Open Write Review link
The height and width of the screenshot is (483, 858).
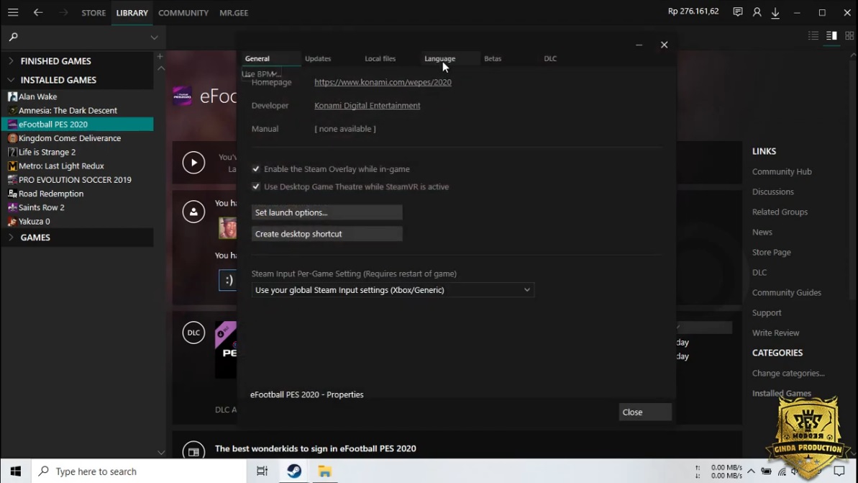(x=775, y=333)
